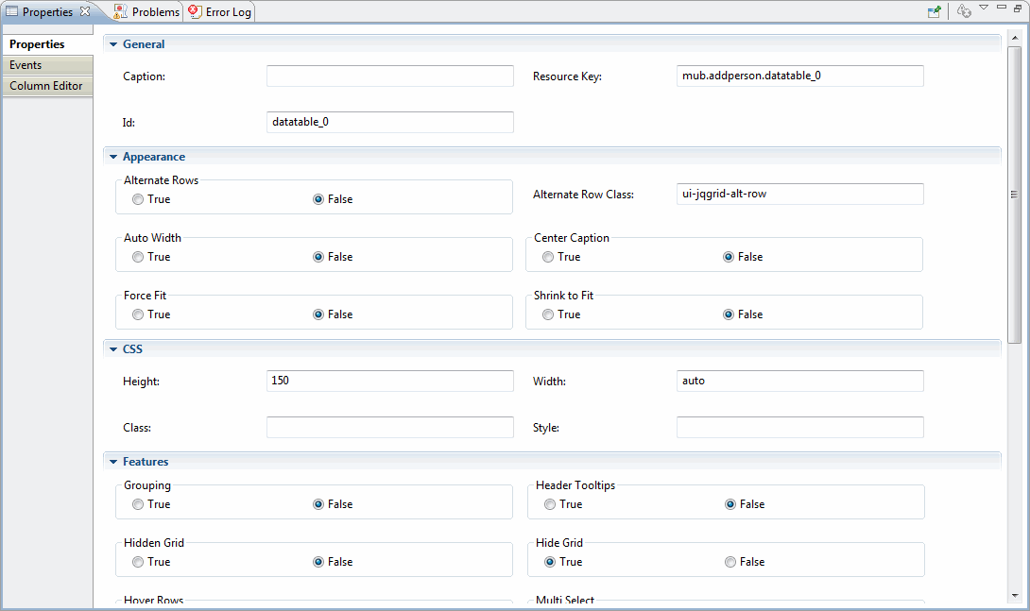The width and height of the screenshot is (1030, 611).
Task: Maximize the Properties view panel
Action: [x=1018, y=8]
